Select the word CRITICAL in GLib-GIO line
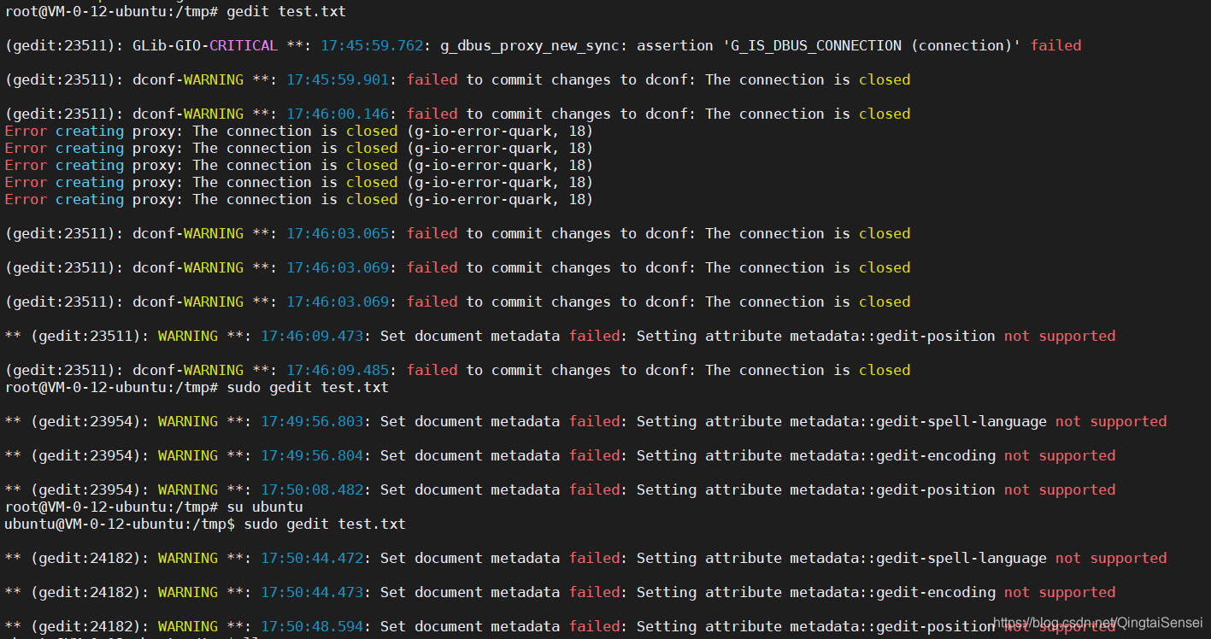 pyautogui.click(x=244, y=45)
